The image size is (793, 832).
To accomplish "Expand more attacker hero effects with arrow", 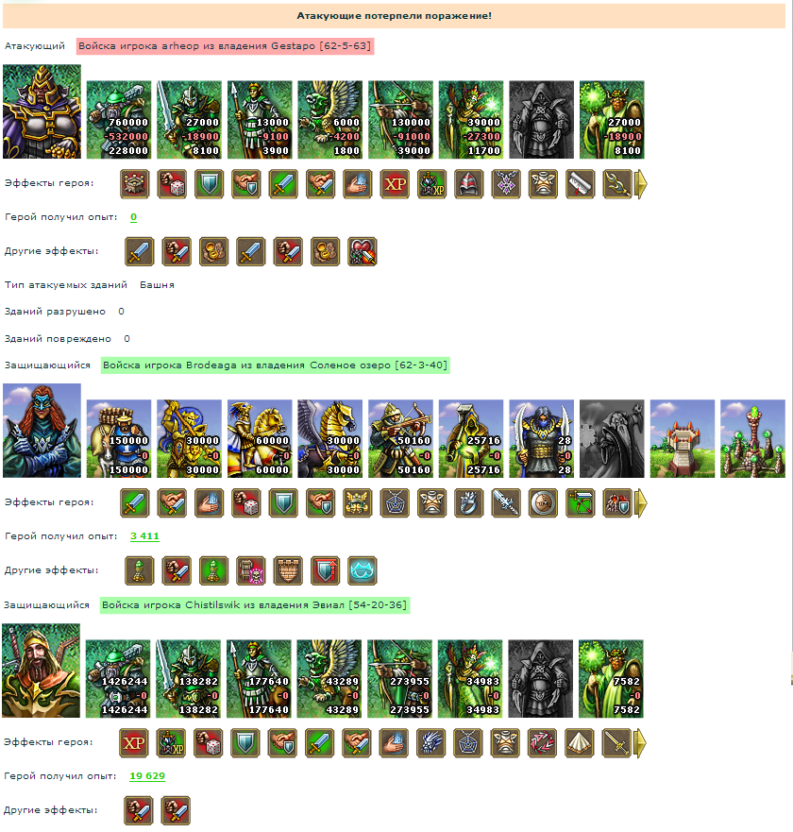I will point(641,184).
